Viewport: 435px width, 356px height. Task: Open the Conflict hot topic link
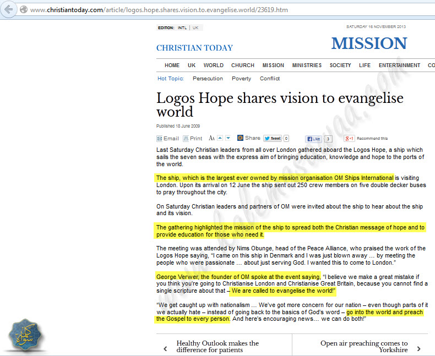point(270,79)
